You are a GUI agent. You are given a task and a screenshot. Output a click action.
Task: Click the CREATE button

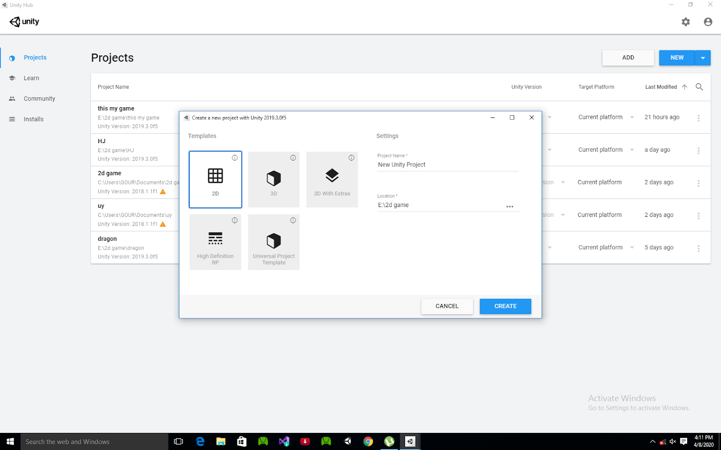506,306
